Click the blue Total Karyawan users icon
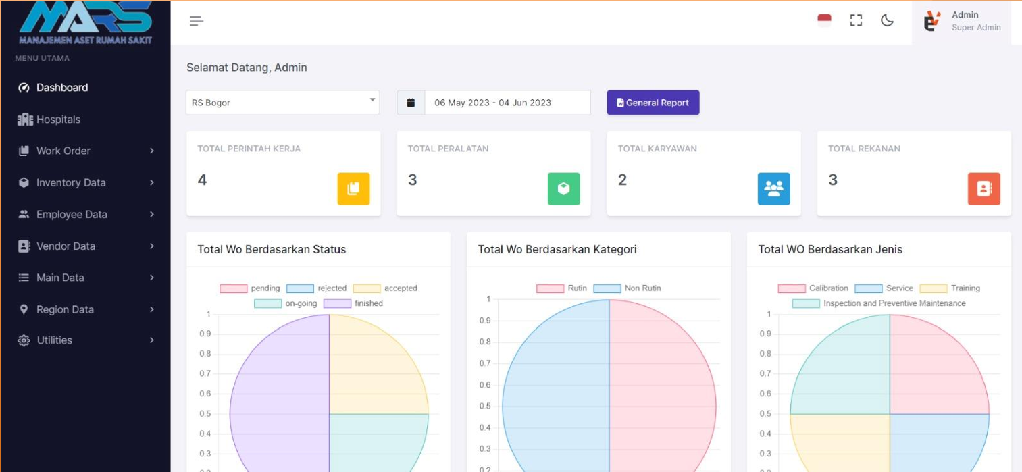Image resolution: width=1022 pixels, height=472 pixels. pos(774,189)
